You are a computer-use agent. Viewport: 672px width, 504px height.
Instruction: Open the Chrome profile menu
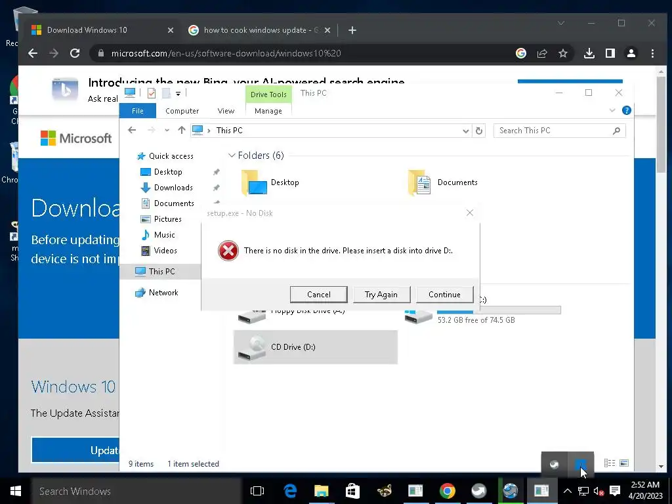pos(631,53)
